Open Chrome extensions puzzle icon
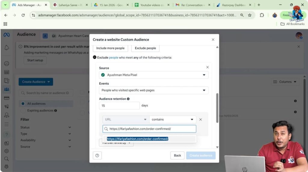The width and height of the screenshot is (308, 172). pos(262,15)
